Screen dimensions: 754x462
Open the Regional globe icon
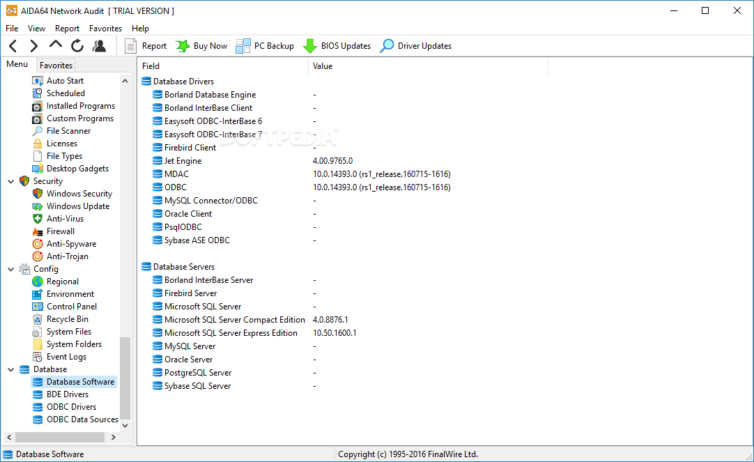pos(37,282)
